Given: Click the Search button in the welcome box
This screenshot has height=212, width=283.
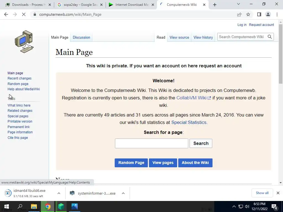Looking at the screenshot, I should (x=201, y=143).
